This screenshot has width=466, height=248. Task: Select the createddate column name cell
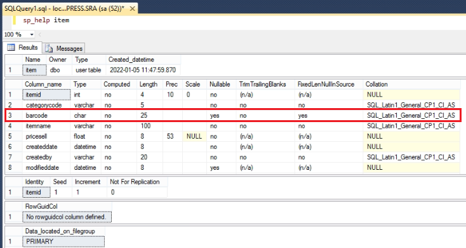point(46,147)
